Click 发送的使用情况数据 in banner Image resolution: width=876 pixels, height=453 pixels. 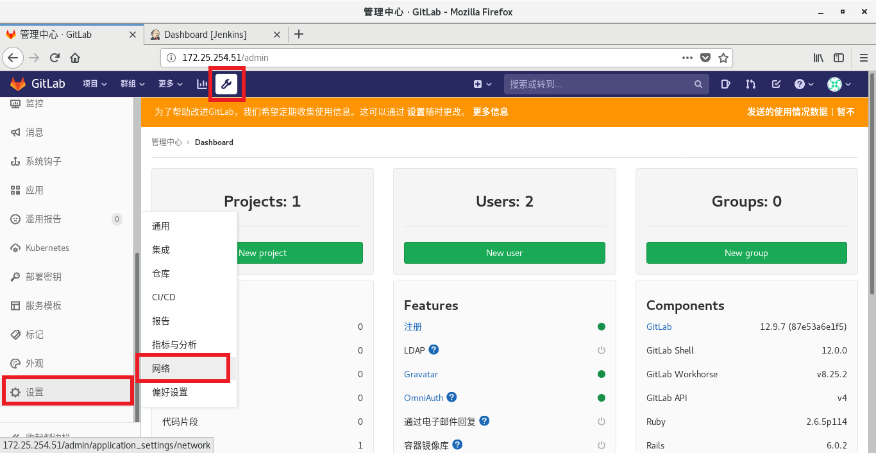(x=788, y=112)
